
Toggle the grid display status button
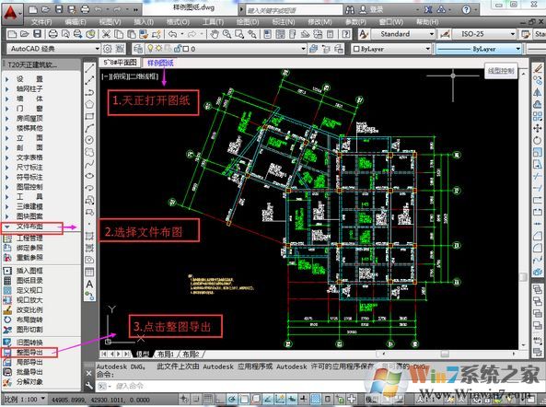click(x=207, y=399)
